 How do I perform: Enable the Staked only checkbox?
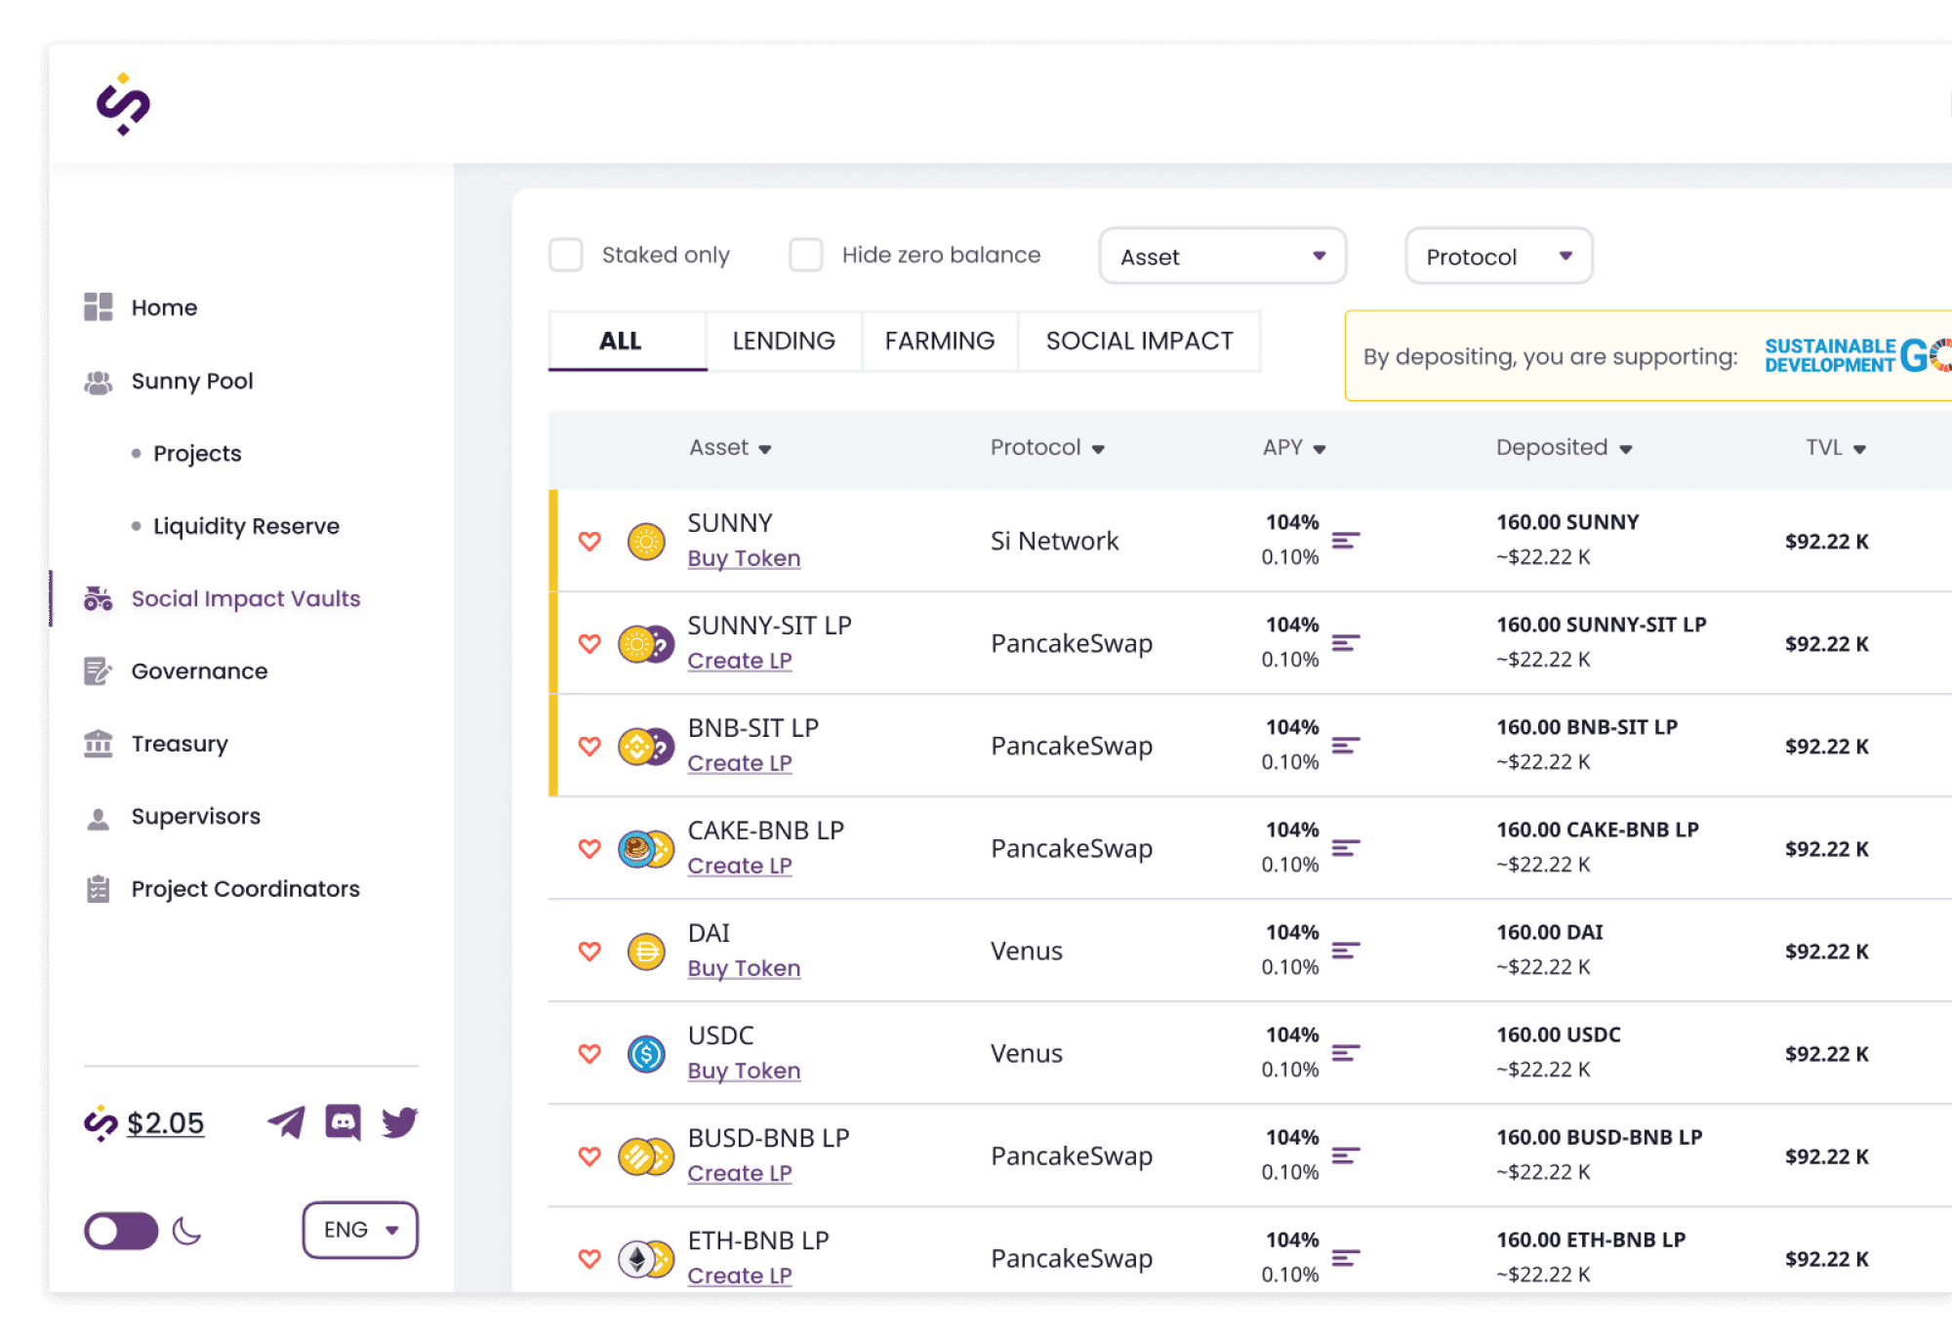tap(566, 255)
